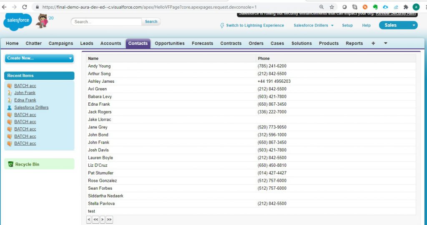Image resolution: width=427 pixels, height=225 pixels.
Task: Click the Search button
Action: 151,22
